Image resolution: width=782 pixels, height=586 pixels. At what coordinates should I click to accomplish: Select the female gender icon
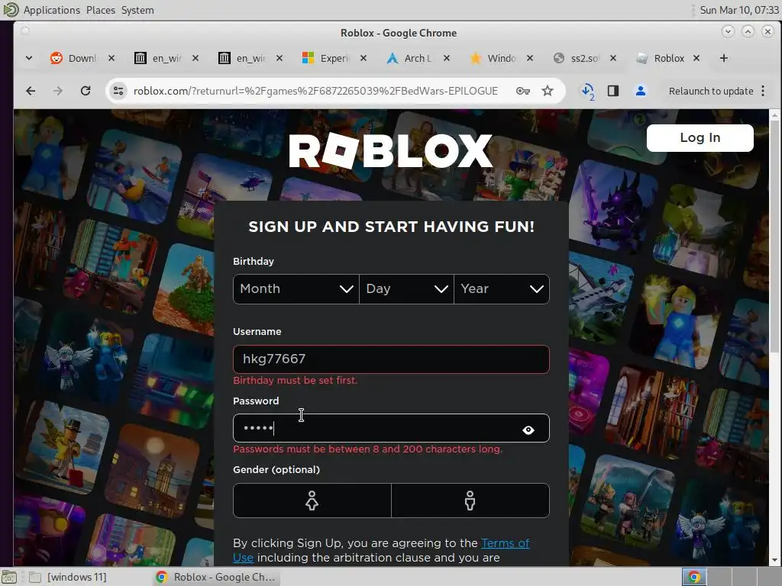pos(312,501)
